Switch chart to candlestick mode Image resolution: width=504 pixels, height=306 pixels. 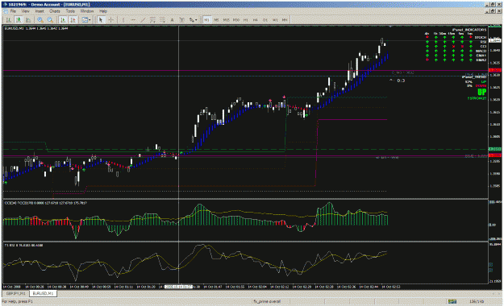pyautogui.click(x=19, y=20)
